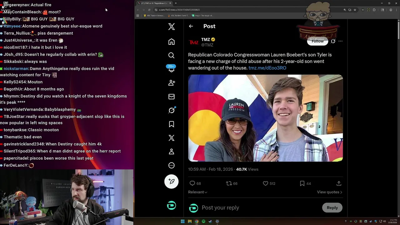Open Imgur: The magic of... bookmark

tap(202, 15)
